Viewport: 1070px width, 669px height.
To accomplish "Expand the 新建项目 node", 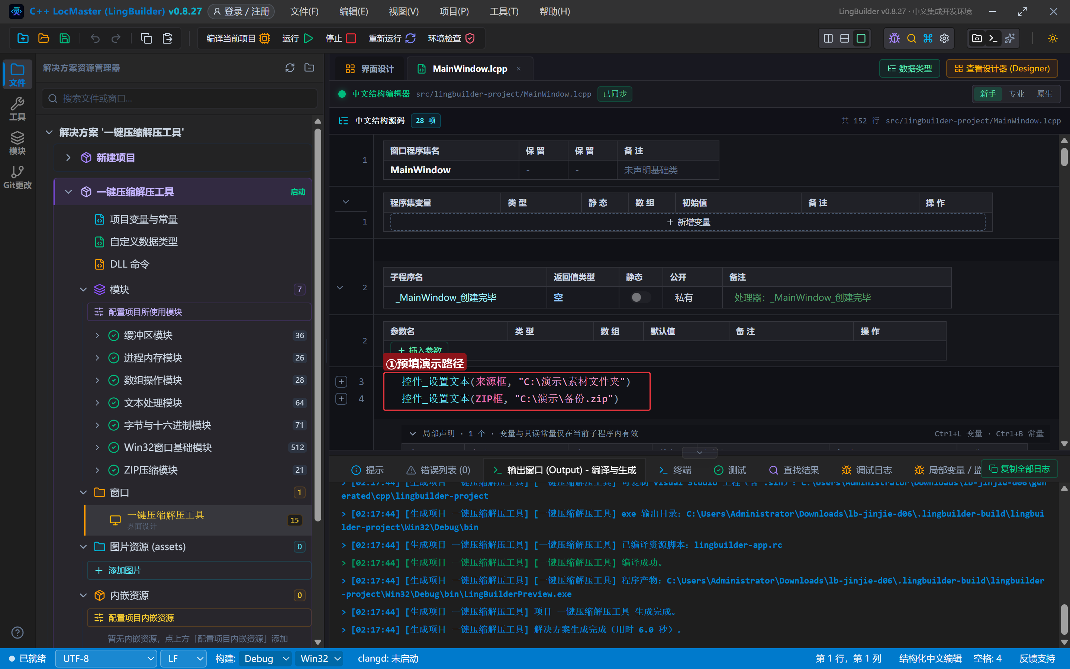I will point(68,158).
